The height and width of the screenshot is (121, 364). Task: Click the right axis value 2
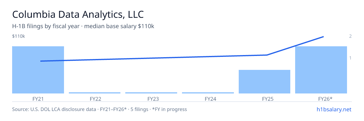[350, 36]
